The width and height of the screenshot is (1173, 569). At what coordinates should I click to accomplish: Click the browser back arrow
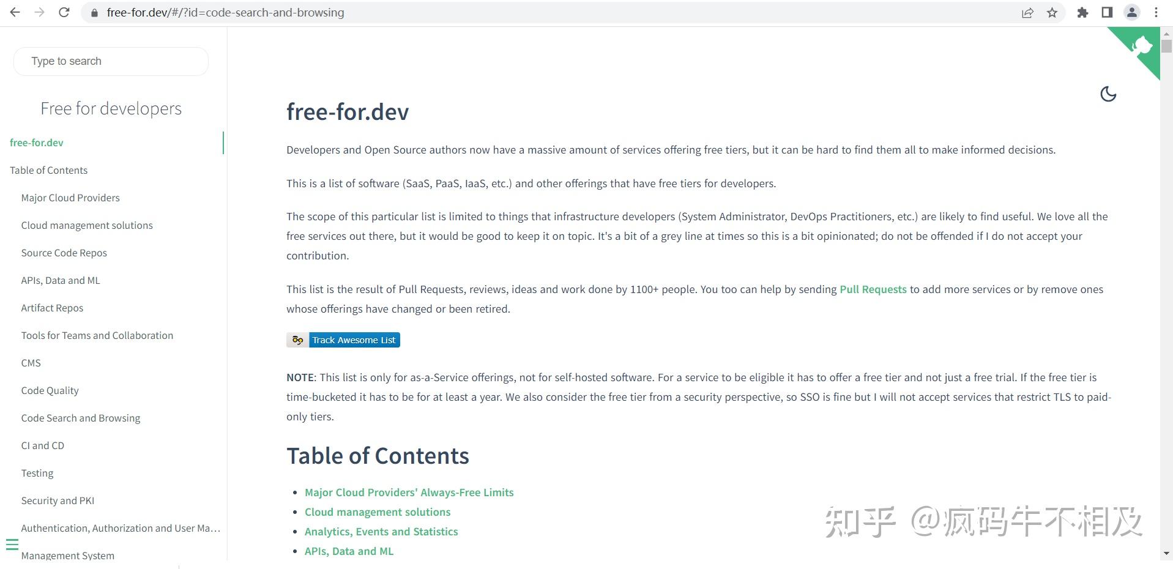coord(15,12)
